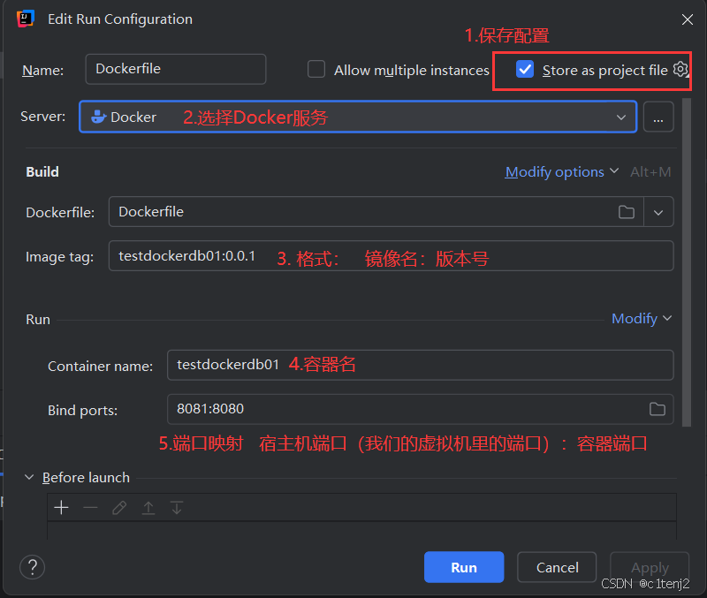Open the Server dropdown list

click(x=621, y=117)
